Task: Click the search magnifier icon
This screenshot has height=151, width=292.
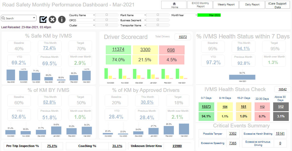Action: 4,18
